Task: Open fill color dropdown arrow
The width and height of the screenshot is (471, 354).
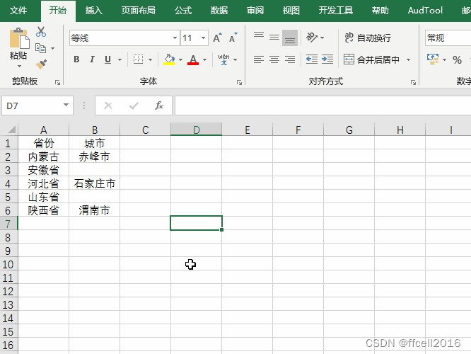Action: coord(180,59)
